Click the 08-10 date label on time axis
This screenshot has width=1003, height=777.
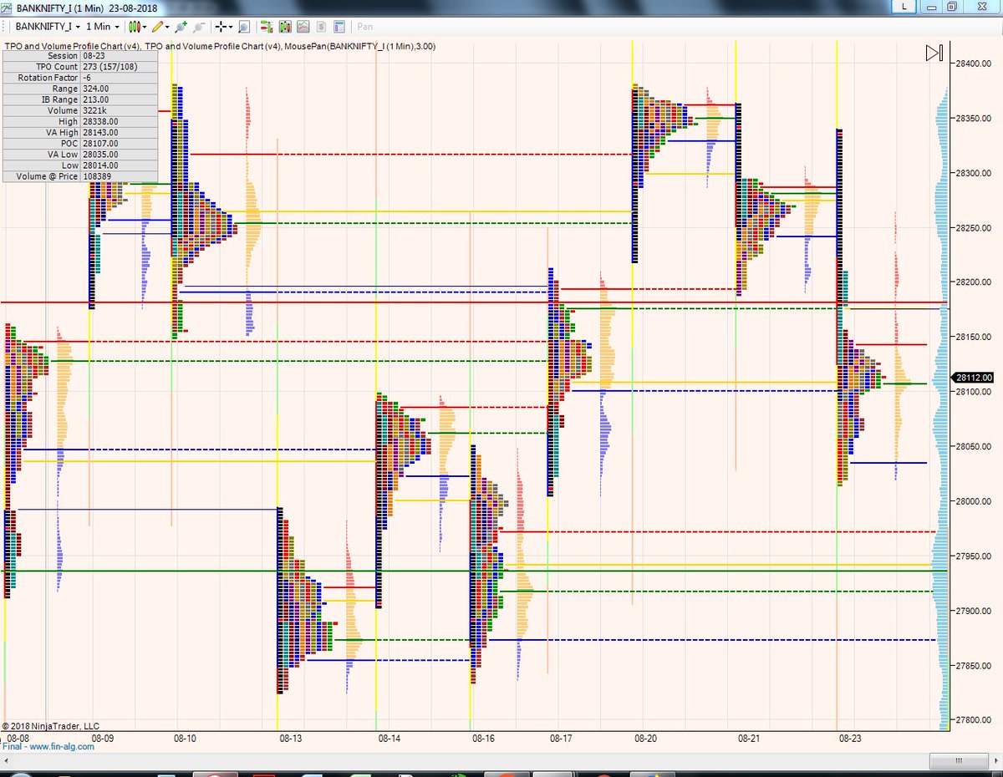click(186, 738)
